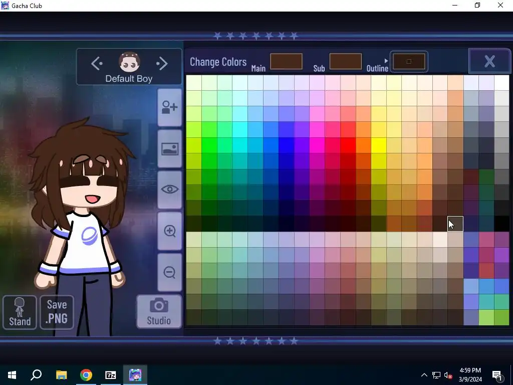513x385 pixels.
Task: Pick the pure white swatch in the top corner
Action: click(x=501, y=83)
